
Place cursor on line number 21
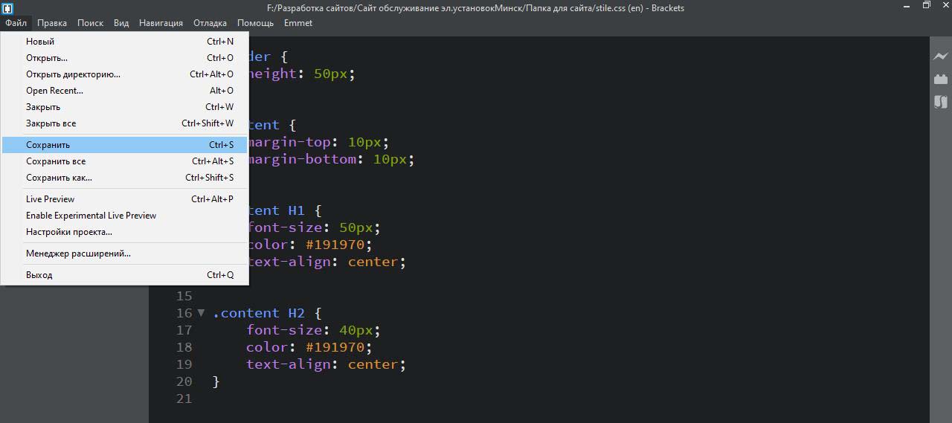184,398
